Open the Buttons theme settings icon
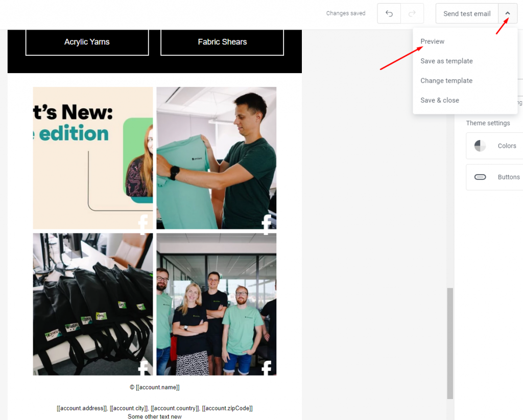 (x=480, y=177)
